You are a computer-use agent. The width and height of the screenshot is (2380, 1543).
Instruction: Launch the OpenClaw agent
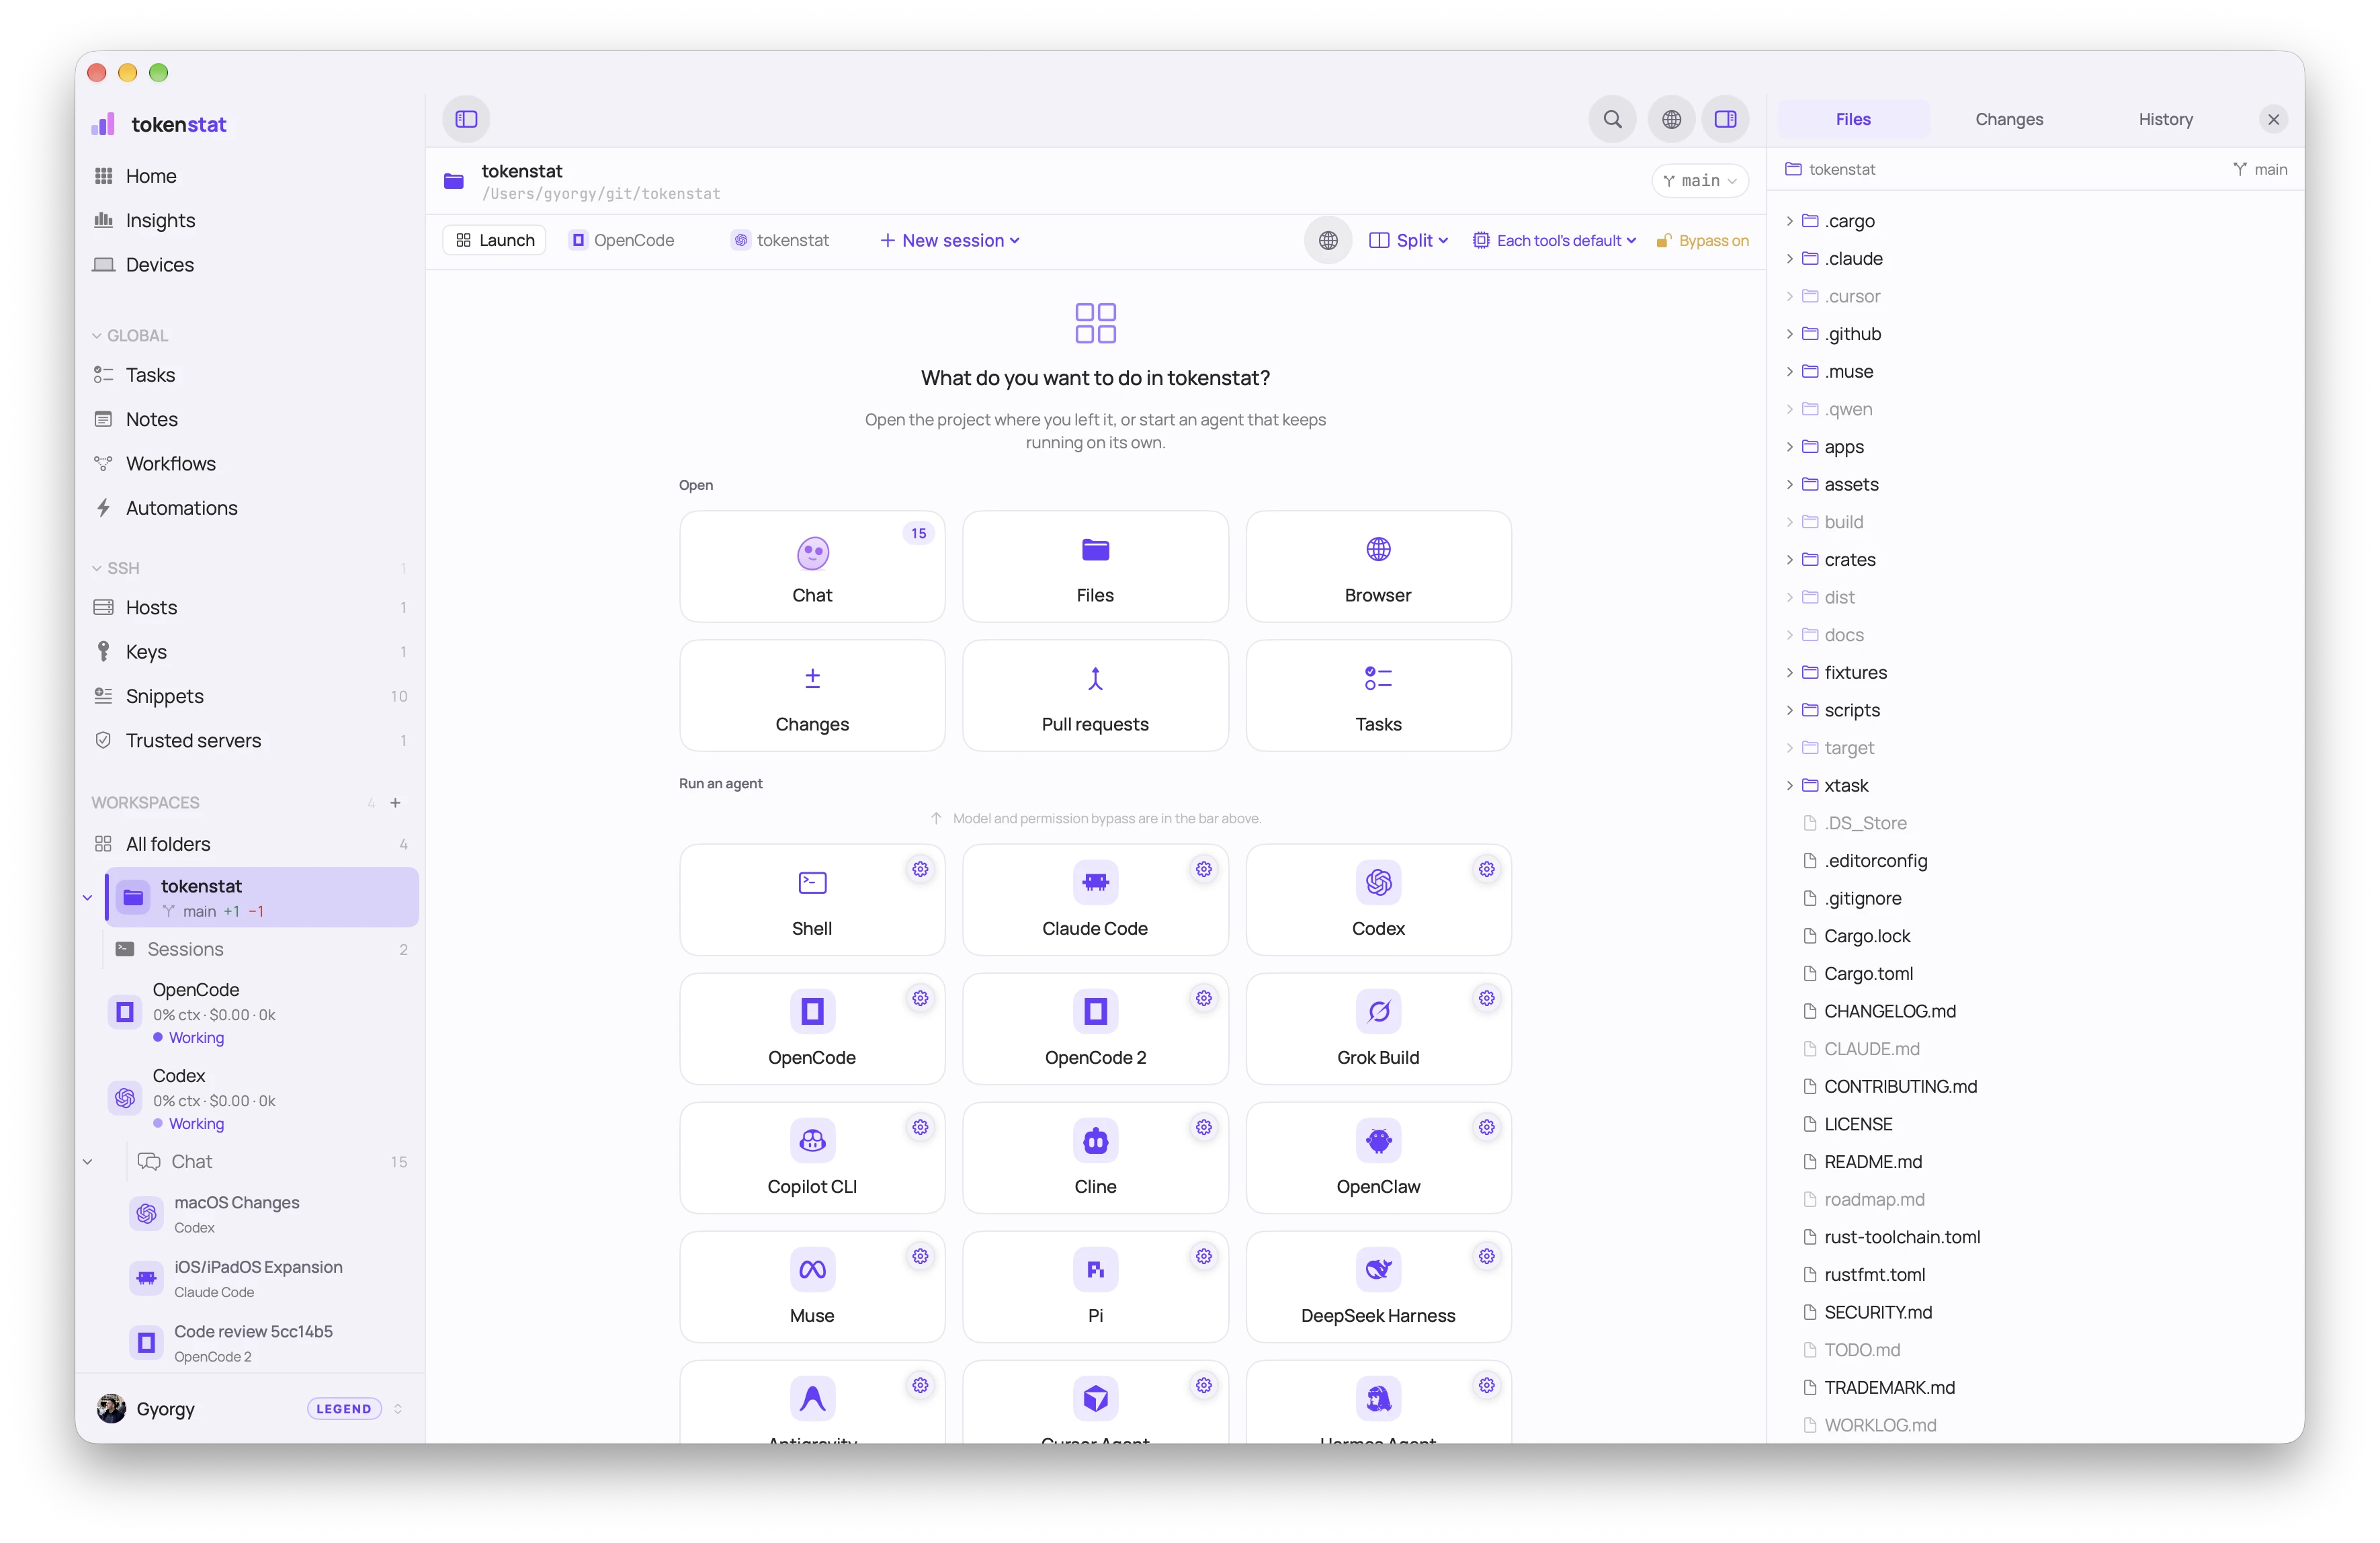pyautogui.click(x=1378, y=1158)
